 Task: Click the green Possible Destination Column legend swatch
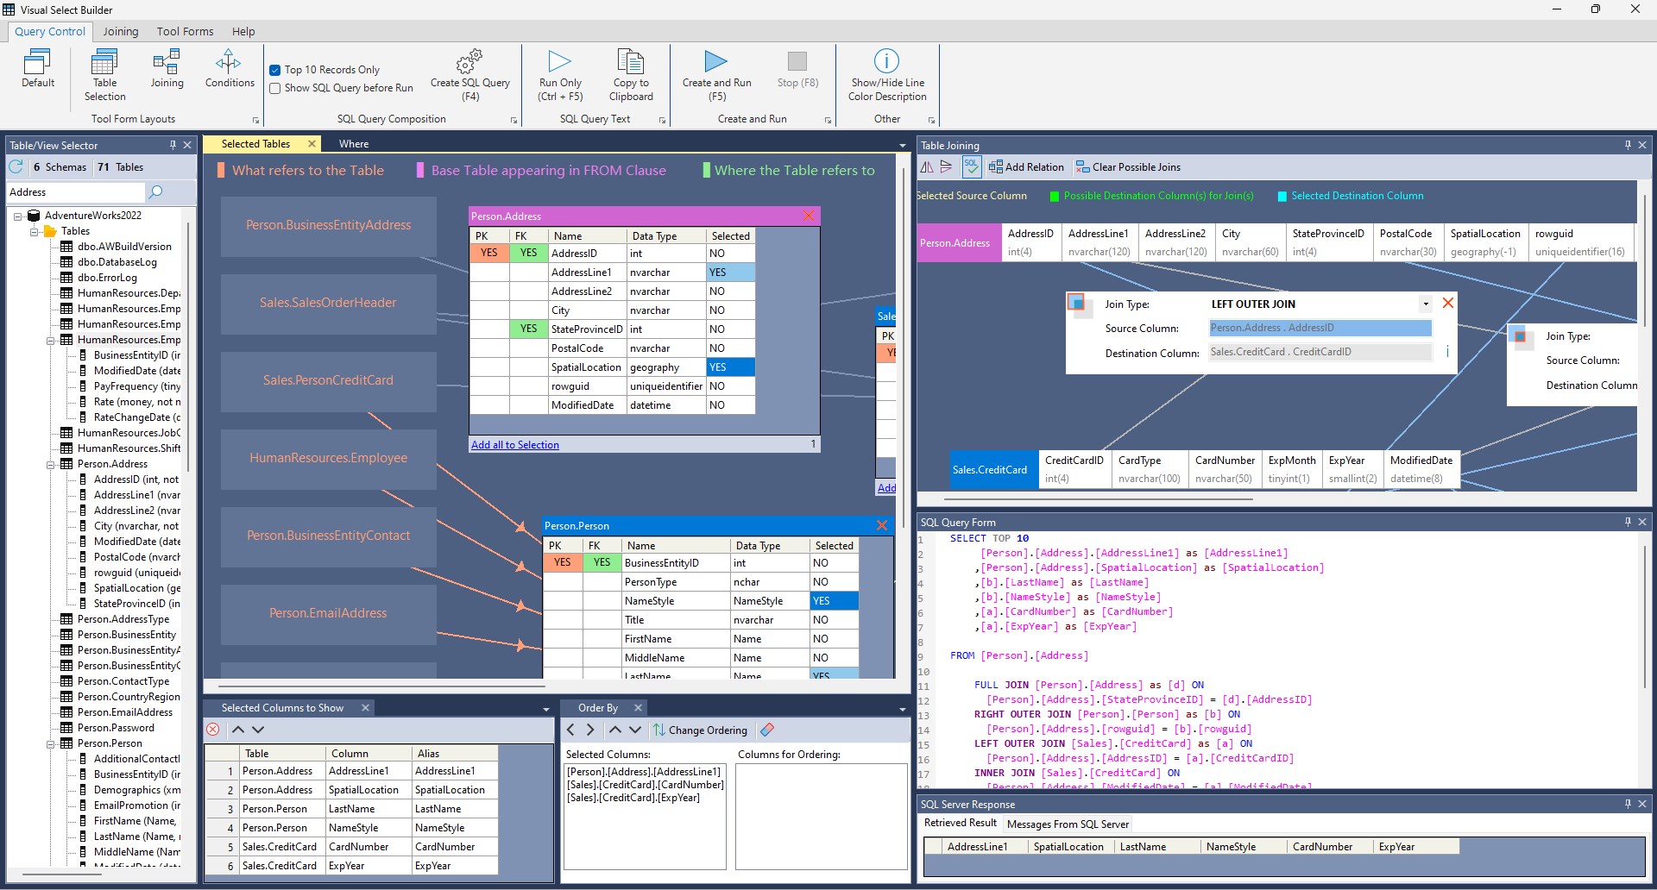click(x=1055, y=196)
